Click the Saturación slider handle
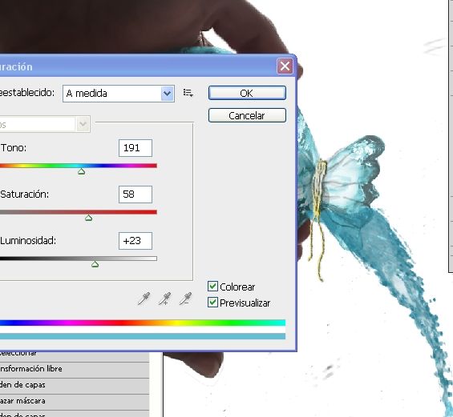Viewport: 453px width, 417px height. [89, 218]
